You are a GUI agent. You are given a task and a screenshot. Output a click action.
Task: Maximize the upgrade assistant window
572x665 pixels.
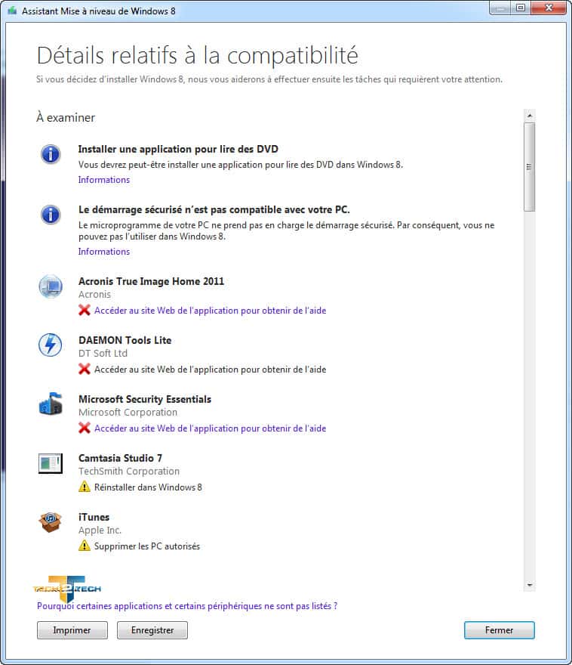[x=521, y=8]
